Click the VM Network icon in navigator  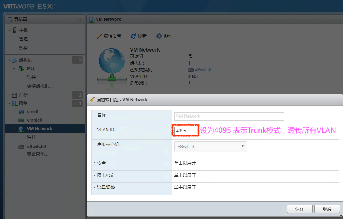click(21, 129)
